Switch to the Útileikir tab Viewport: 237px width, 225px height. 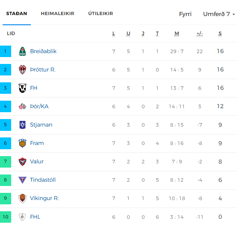tap(100, 13)
